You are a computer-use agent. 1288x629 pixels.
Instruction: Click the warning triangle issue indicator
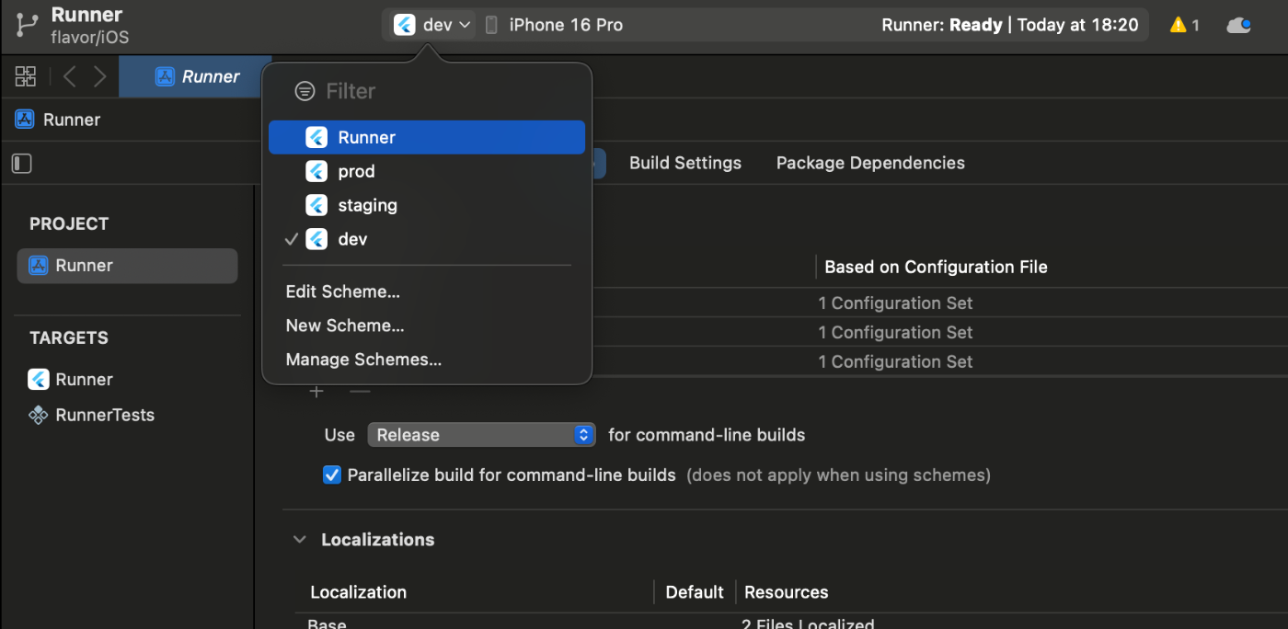(1178, 26)
